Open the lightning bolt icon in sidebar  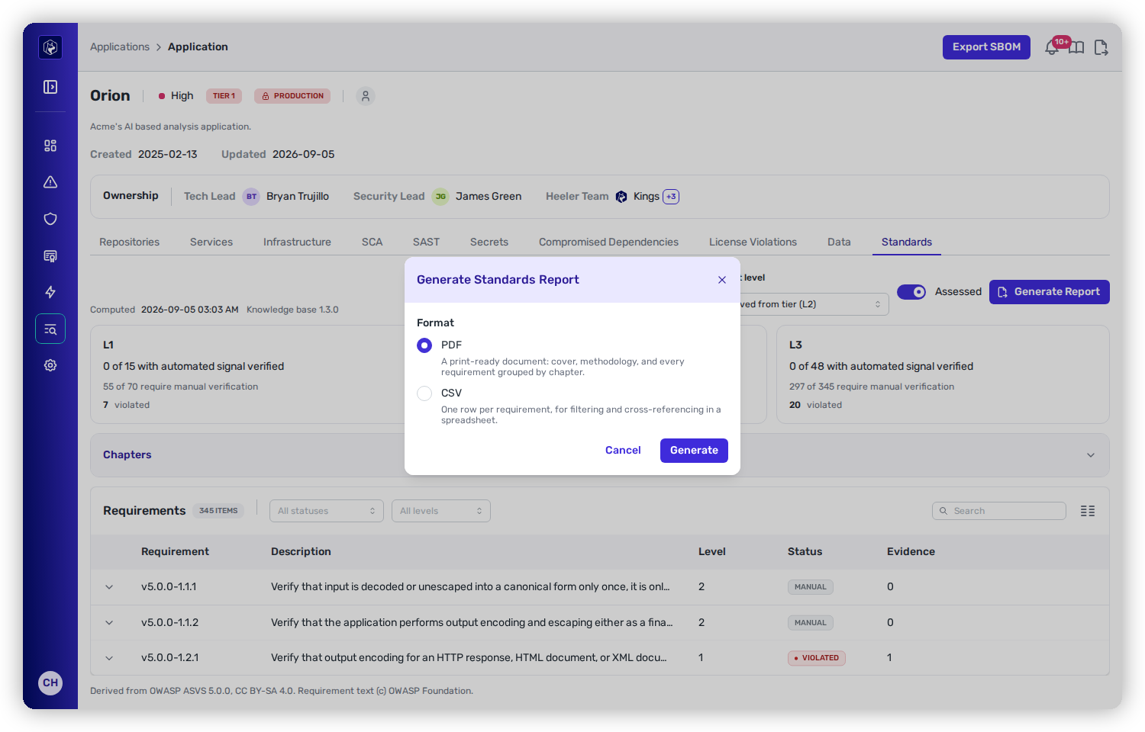tap(50, 292)
